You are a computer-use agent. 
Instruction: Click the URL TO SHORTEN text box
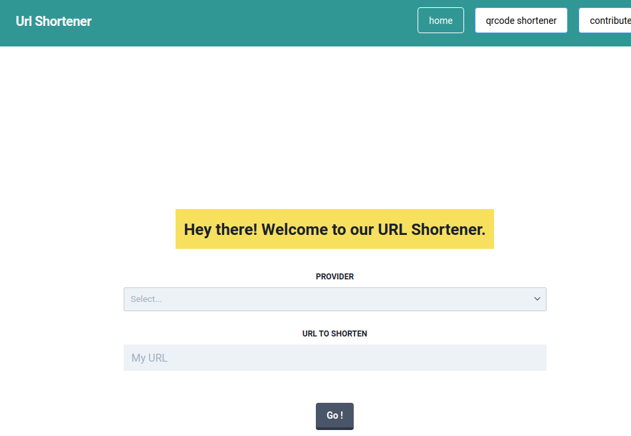click(x=334, y=358)
